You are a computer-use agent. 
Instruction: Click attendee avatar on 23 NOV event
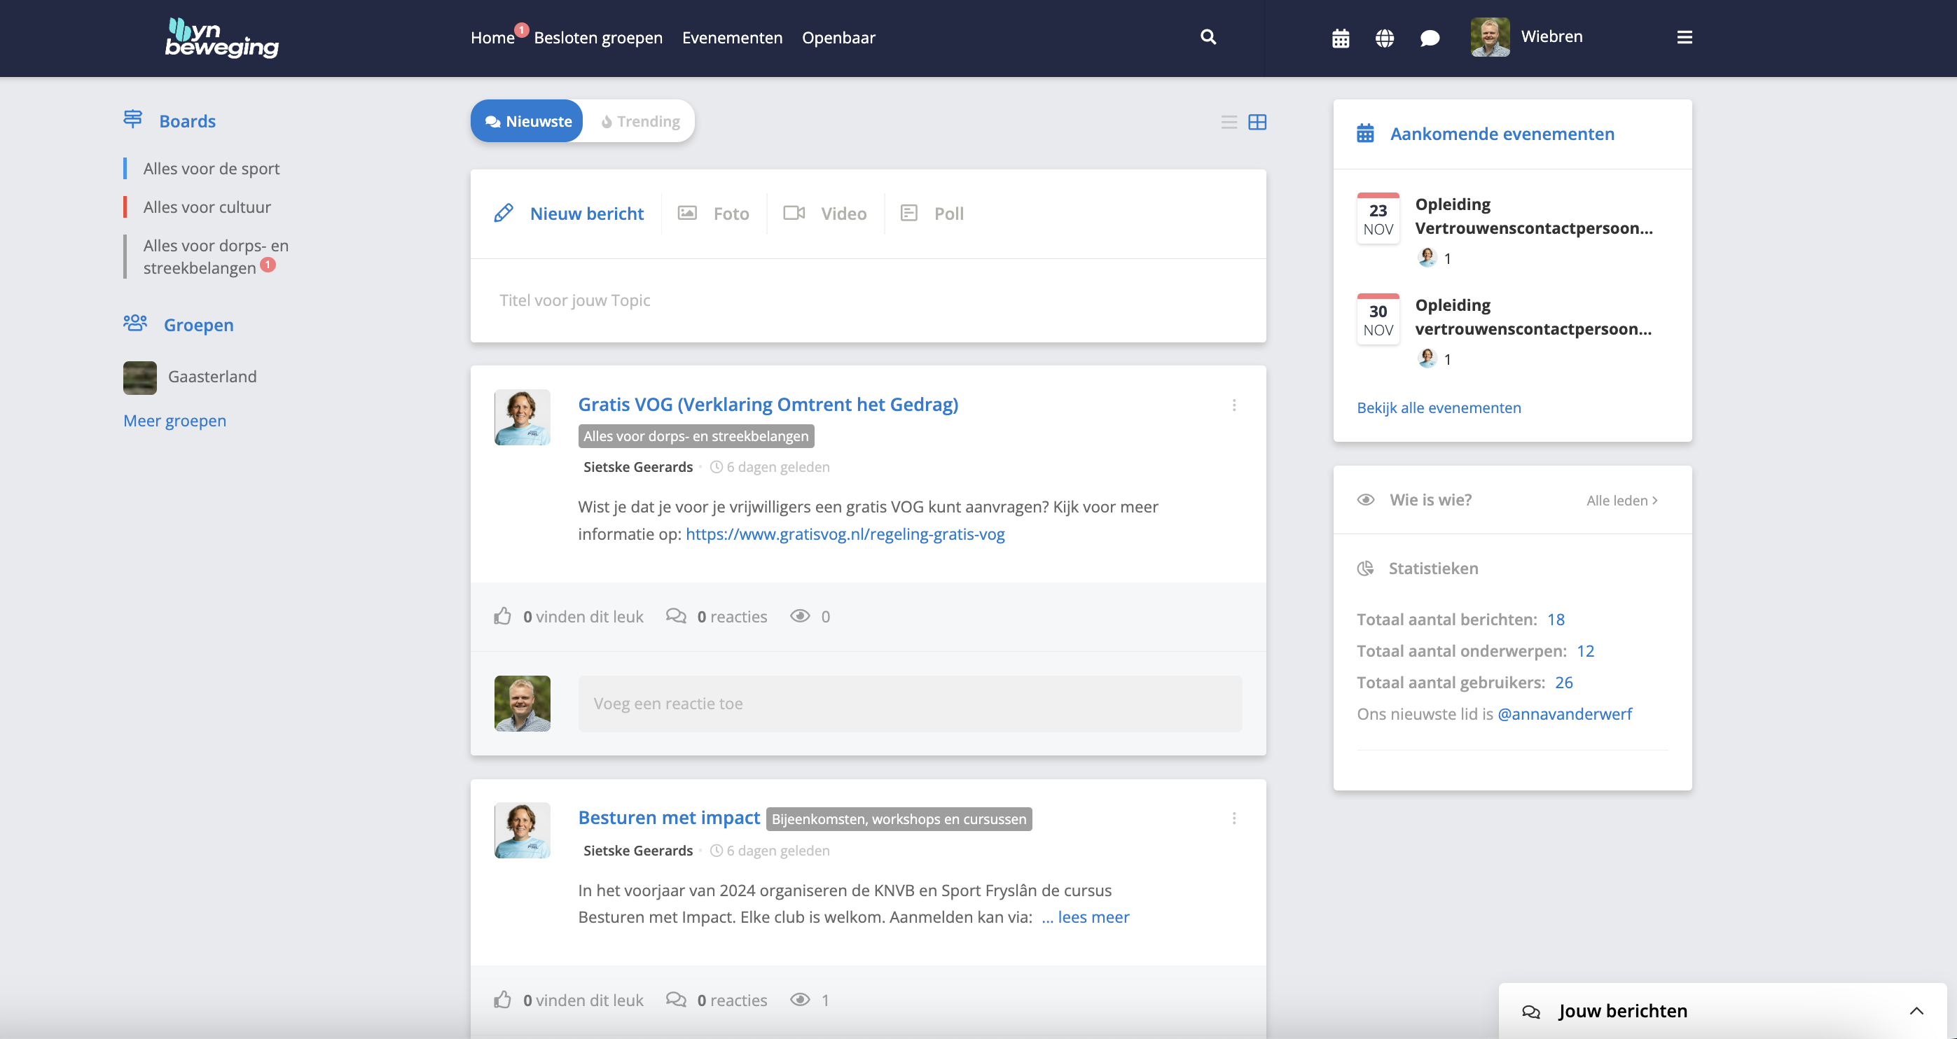coord(1427,258)
